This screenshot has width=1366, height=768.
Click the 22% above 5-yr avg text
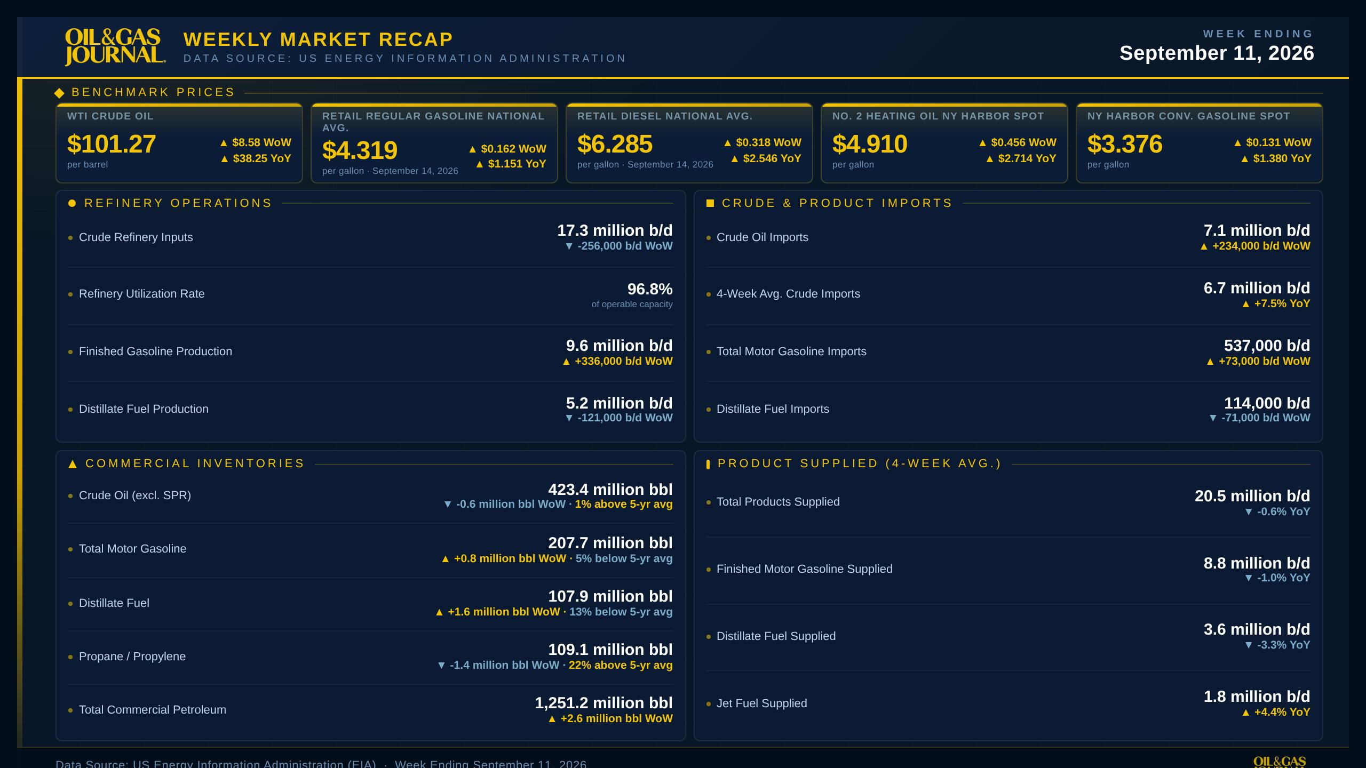[x=621, y=666]
